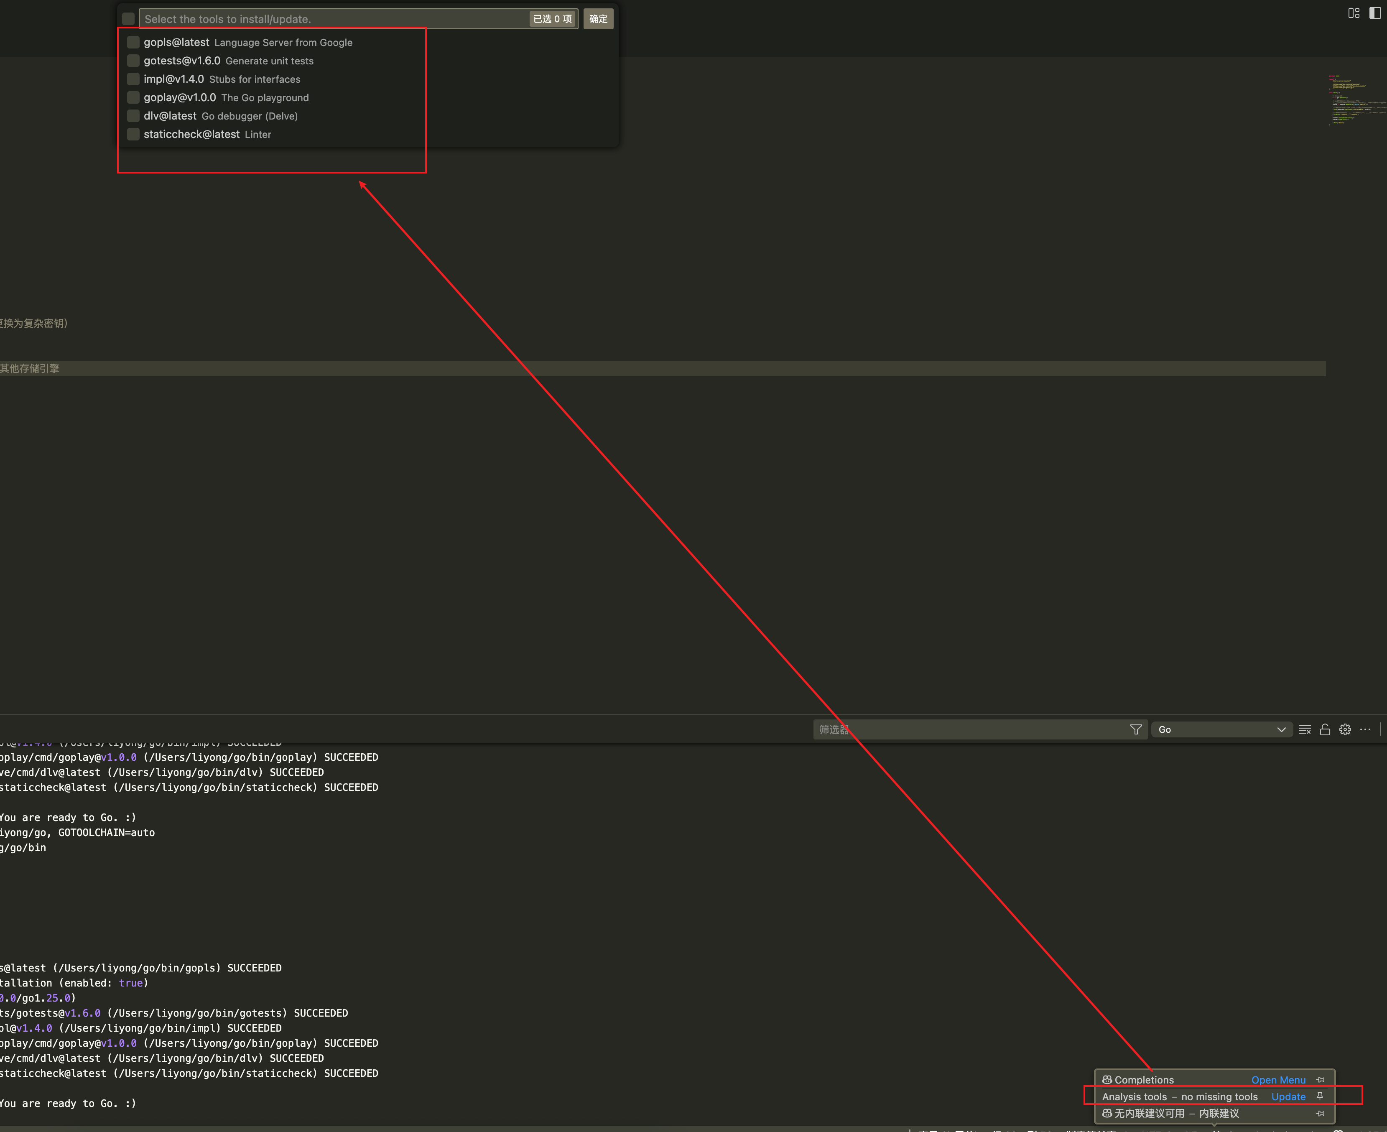Open the Go output channel dropdown
The height and width of the screenshot is (1132, 1387).
[1221, 730]
